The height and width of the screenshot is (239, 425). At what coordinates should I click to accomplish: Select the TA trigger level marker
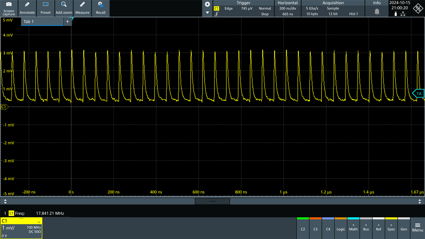point(418,94)
